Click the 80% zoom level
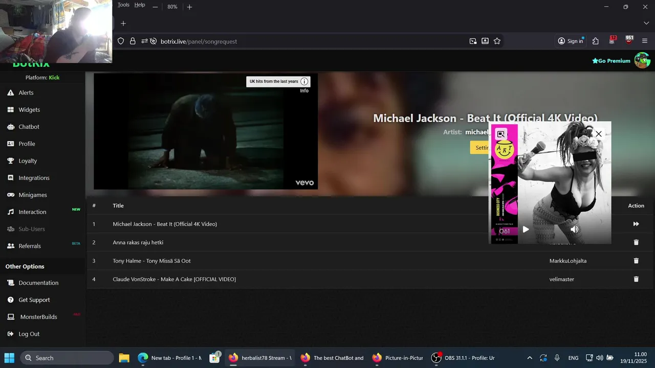This screenshot has height=368, width=655. (x=172, y=7)
